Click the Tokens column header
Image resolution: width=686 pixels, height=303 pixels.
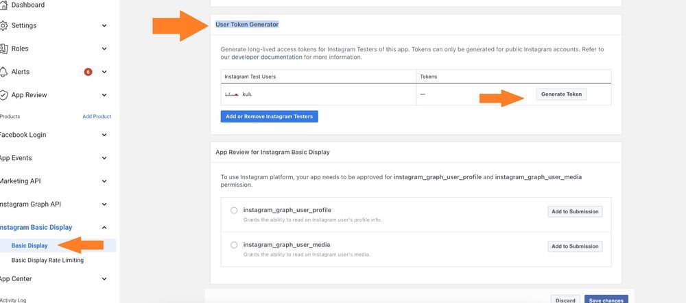coord(428,77)
